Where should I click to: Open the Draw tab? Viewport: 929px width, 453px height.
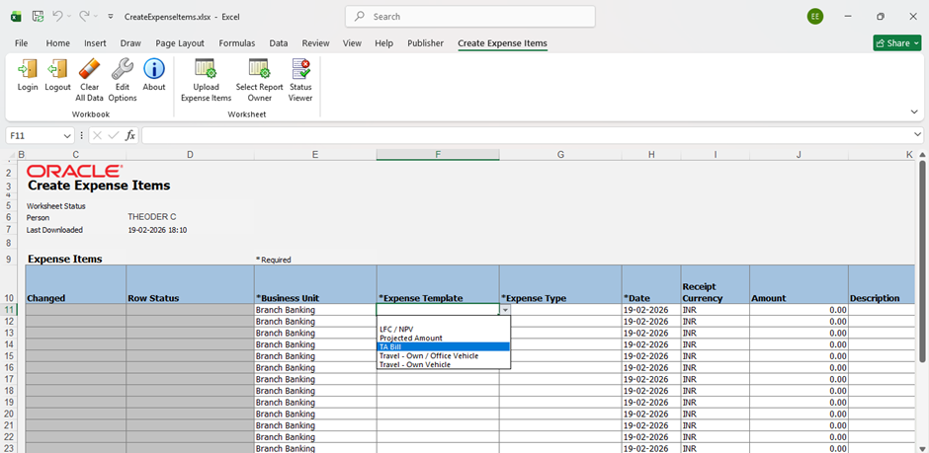130,43
